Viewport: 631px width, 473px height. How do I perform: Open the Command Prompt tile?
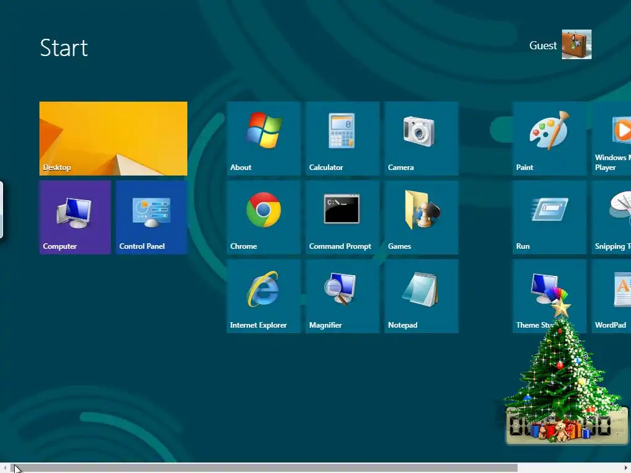coord(343,217)
